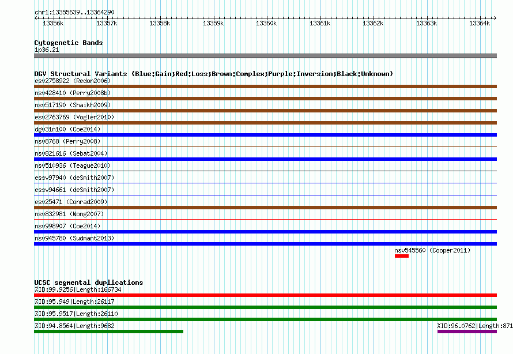The width and height of the screenshot is (513, 354).
Task: Click the essv97940 (deSmith2007) label
Action: pyautogui.click(x=74, y=178)
